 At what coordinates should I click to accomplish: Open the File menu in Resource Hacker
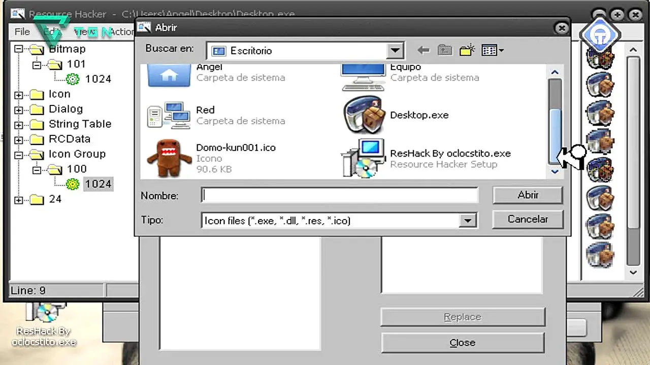22,31
